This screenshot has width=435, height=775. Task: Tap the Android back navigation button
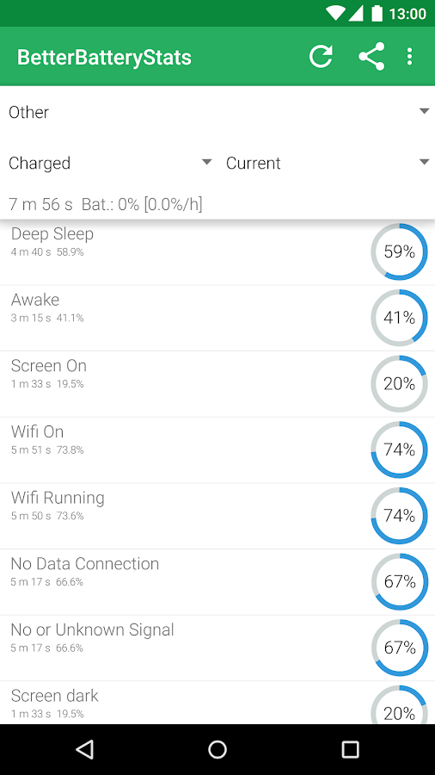coord(85,749)
